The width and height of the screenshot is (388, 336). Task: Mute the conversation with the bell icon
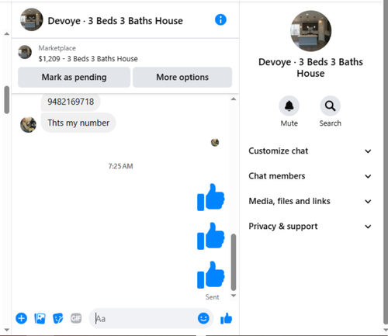click(289, 106)
